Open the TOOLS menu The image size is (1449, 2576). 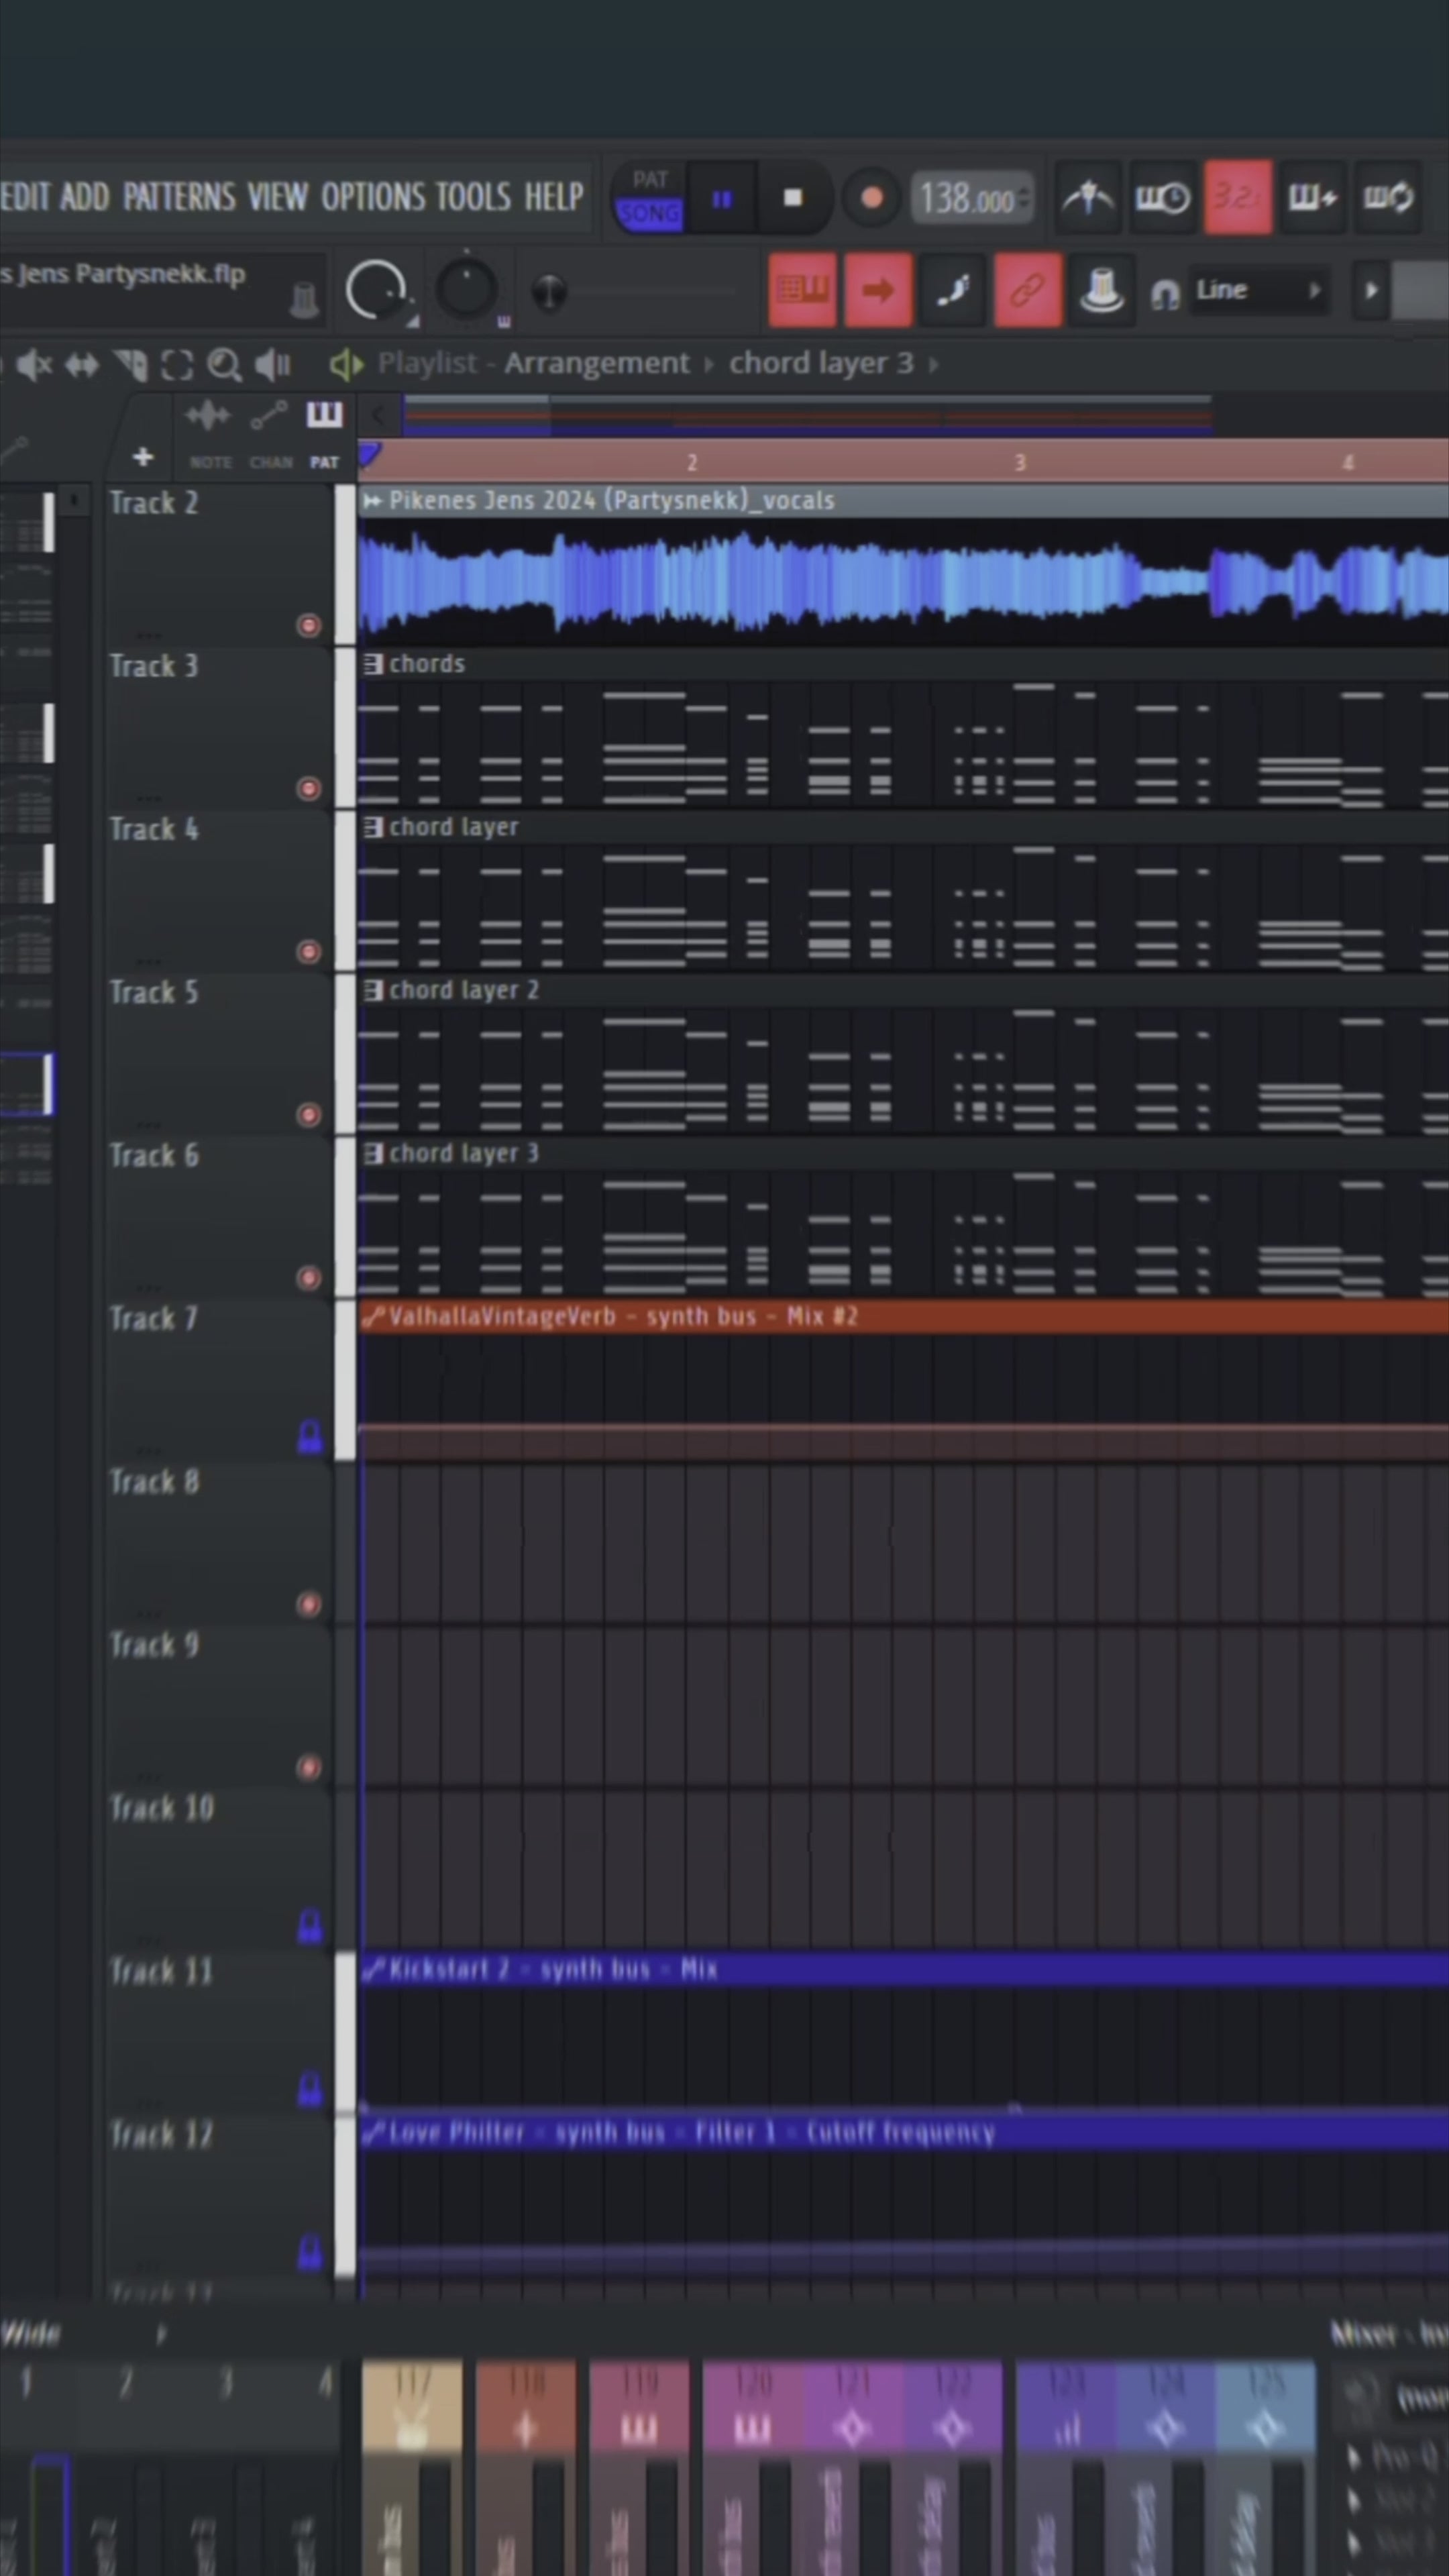473,197
